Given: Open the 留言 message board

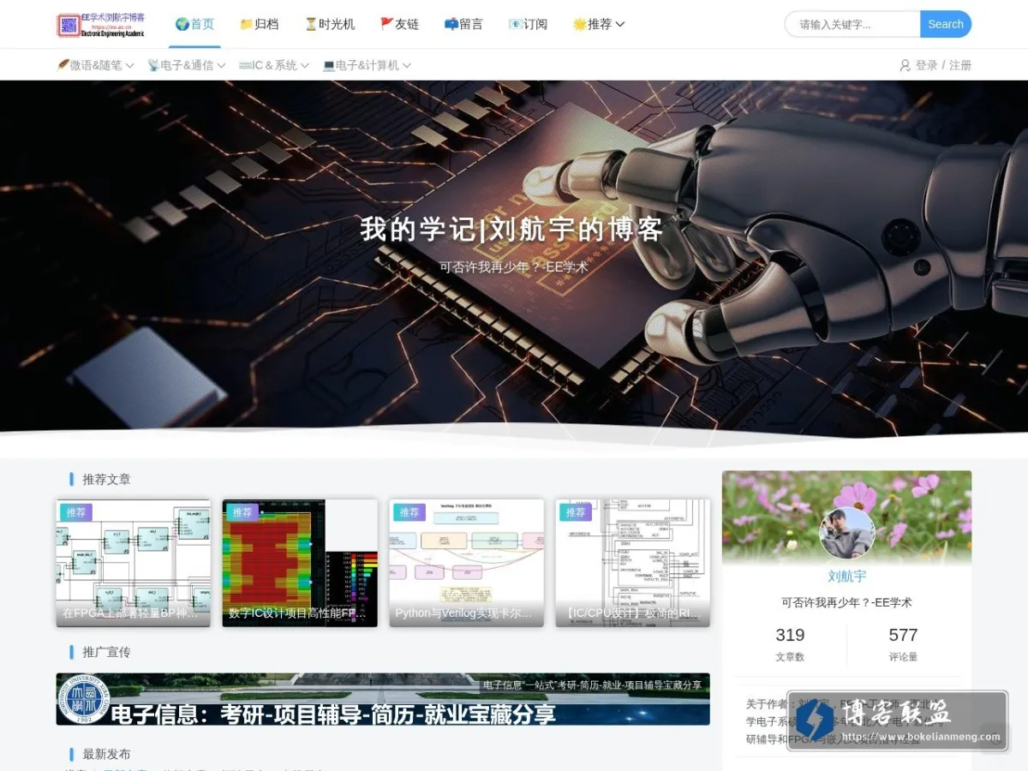Looking at the screenshot, I should click(x=463, y=24).
